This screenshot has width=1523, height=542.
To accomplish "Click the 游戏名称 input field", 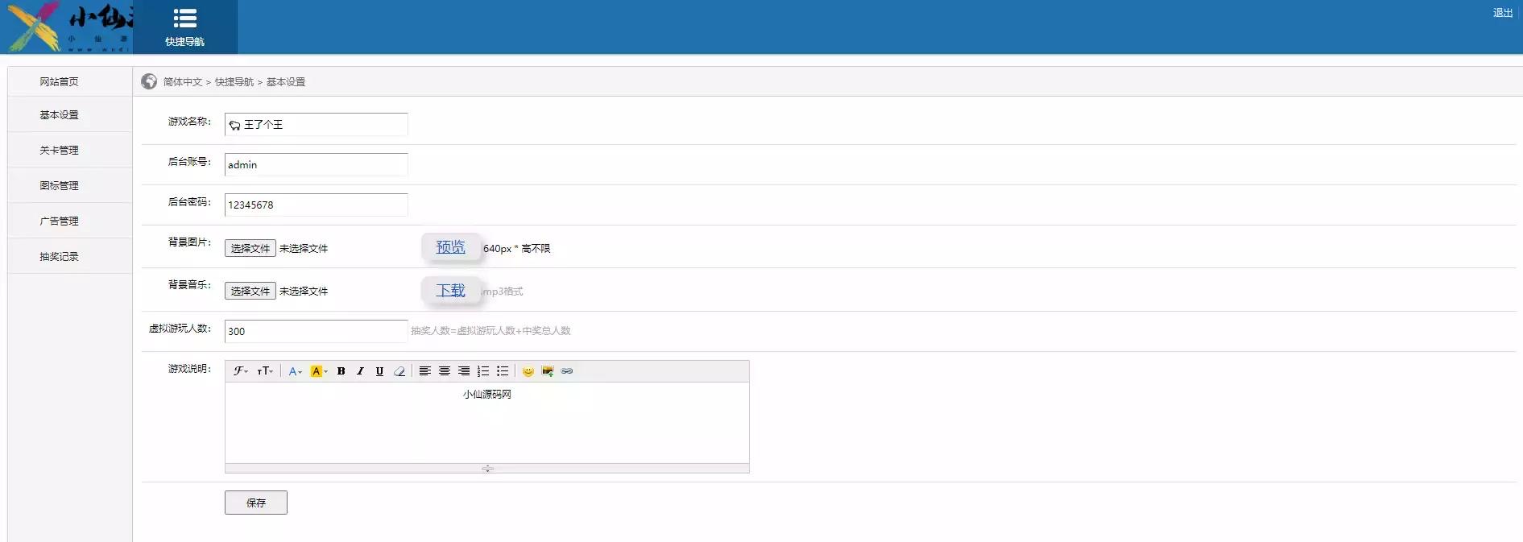I will tap(317, 124).
